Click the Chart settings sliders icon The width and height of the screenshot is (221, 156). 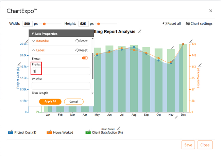point(188,24)
